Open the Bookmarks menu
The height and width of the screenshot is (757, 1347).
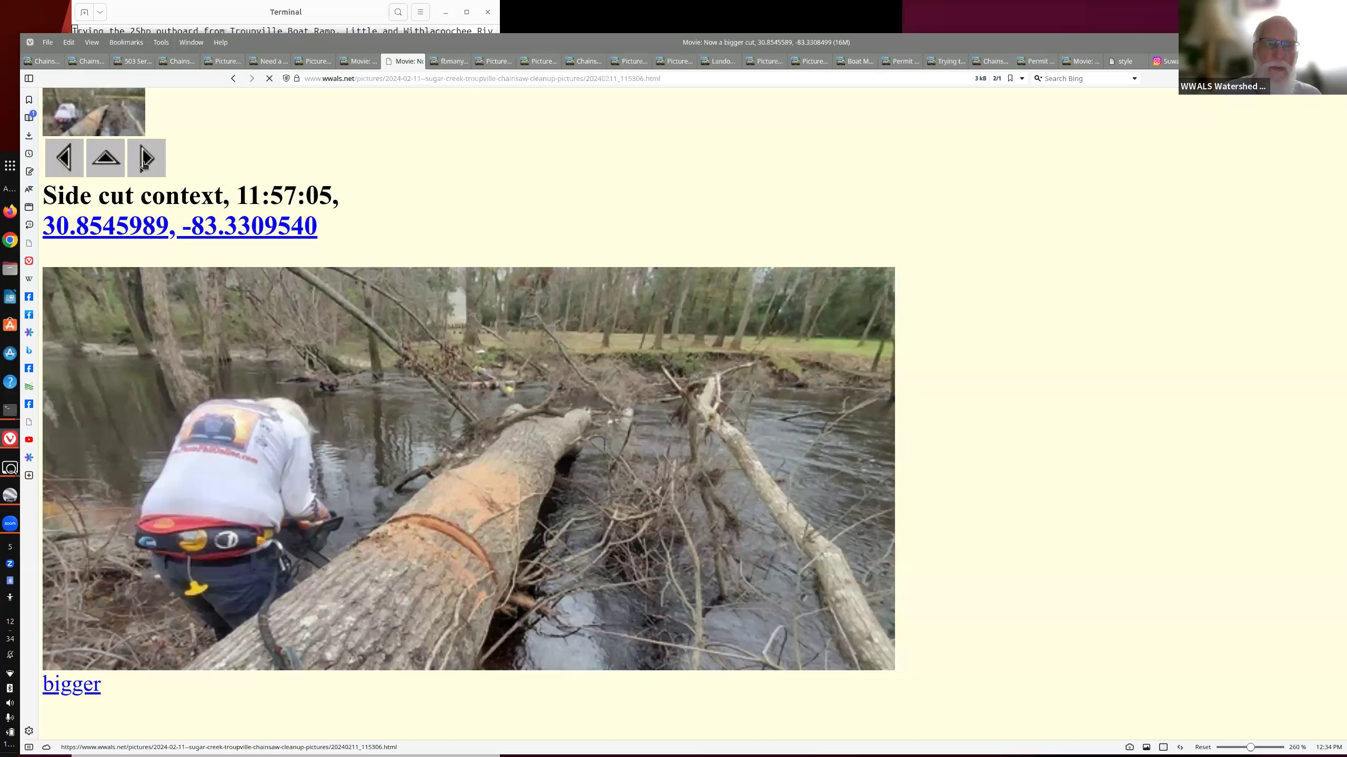(x=126, y=42)
